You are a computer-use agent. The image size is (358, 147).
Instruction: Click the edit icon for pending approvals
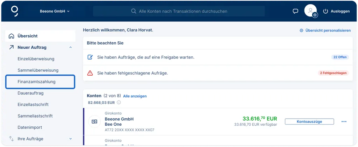(90, 57)
